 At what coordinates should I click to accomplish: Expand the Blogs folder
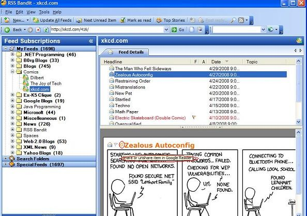[12, 66]
